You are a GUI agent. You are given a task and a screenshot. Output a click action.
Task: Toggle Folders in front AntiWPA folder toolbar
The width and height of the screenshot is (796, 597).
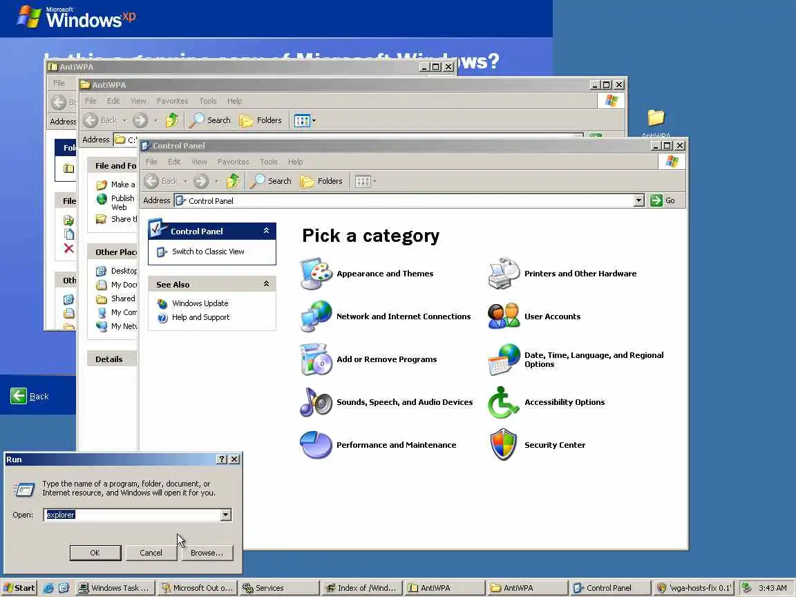(x=260, y=120)
